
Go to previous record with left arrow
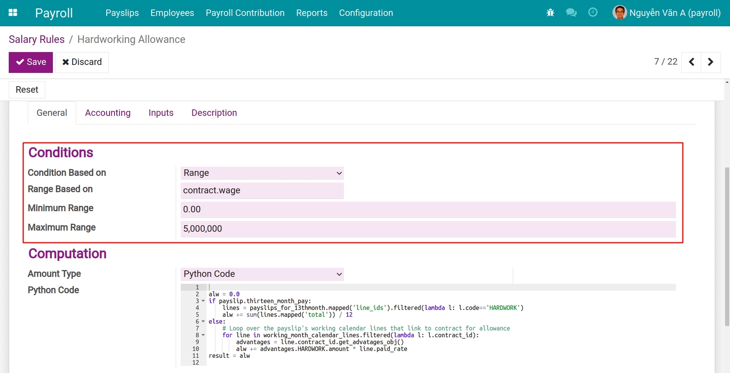tap(691, 62)
